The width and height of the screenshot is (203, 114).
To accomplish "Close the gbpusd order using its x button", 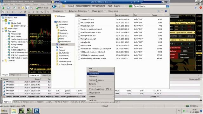I will (x=161, y=91).
